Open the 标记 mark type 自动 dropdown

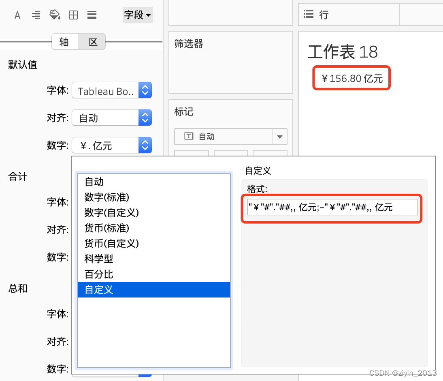click(230, 137)
